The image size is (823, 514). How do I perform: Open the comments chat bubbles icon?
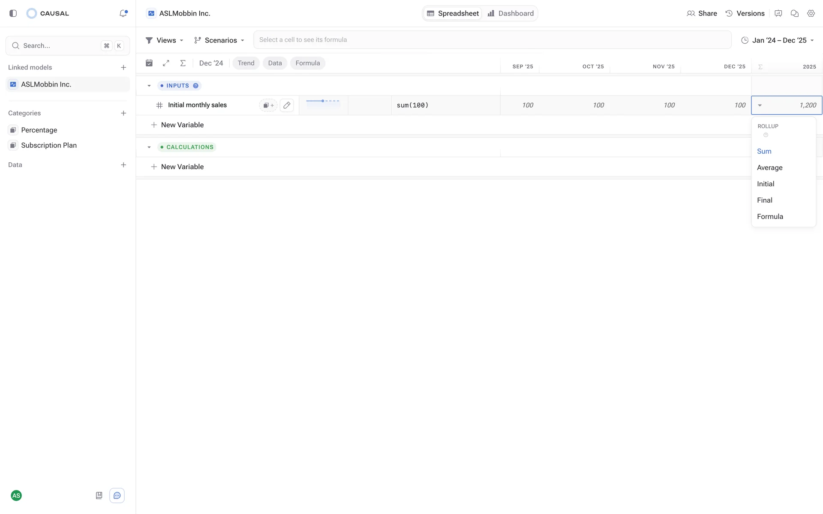point(794,13)
